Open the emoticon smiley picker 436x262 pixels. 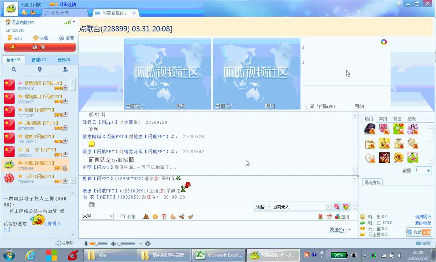pyautogui.click(x=155, y=217)
